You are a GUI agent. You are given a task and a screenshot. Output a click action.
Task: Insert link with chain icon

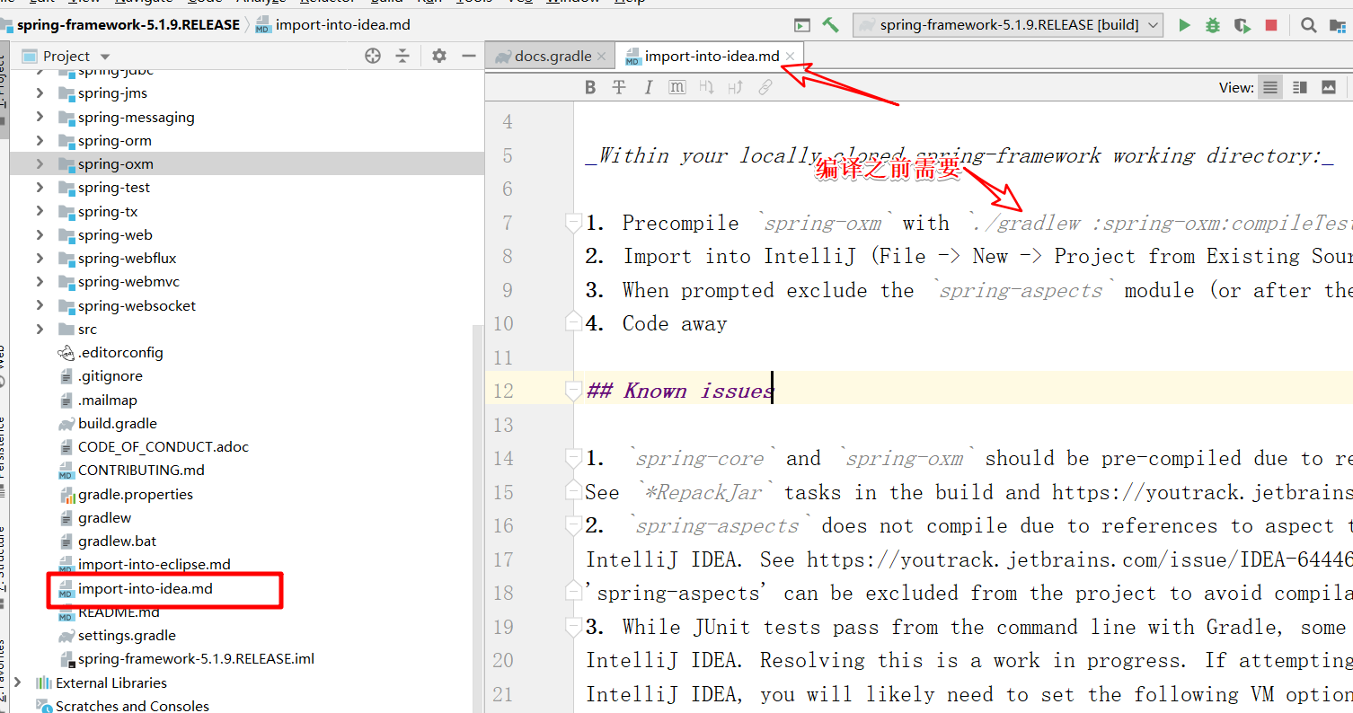765,87
